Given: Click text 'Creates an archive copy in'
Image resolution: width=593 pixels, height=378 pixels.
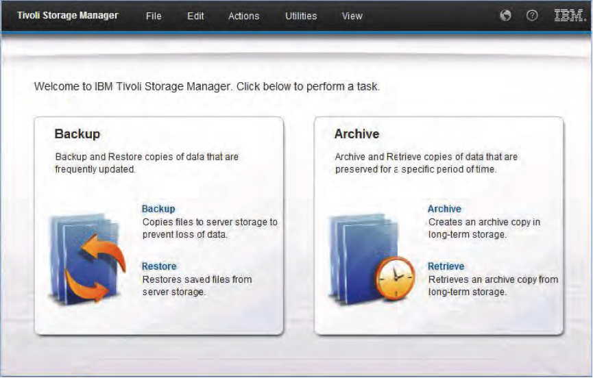Looking at the screenshot, I should pos(484,222).
